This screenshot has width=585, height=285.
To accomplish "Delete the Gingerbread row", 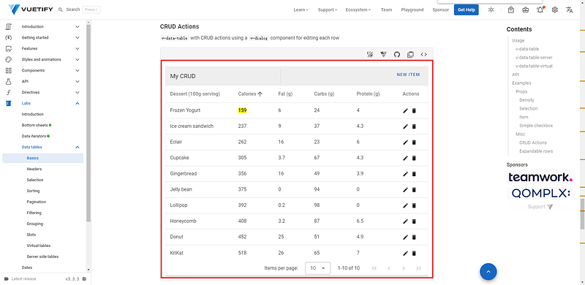I will (x=414, y=174).
